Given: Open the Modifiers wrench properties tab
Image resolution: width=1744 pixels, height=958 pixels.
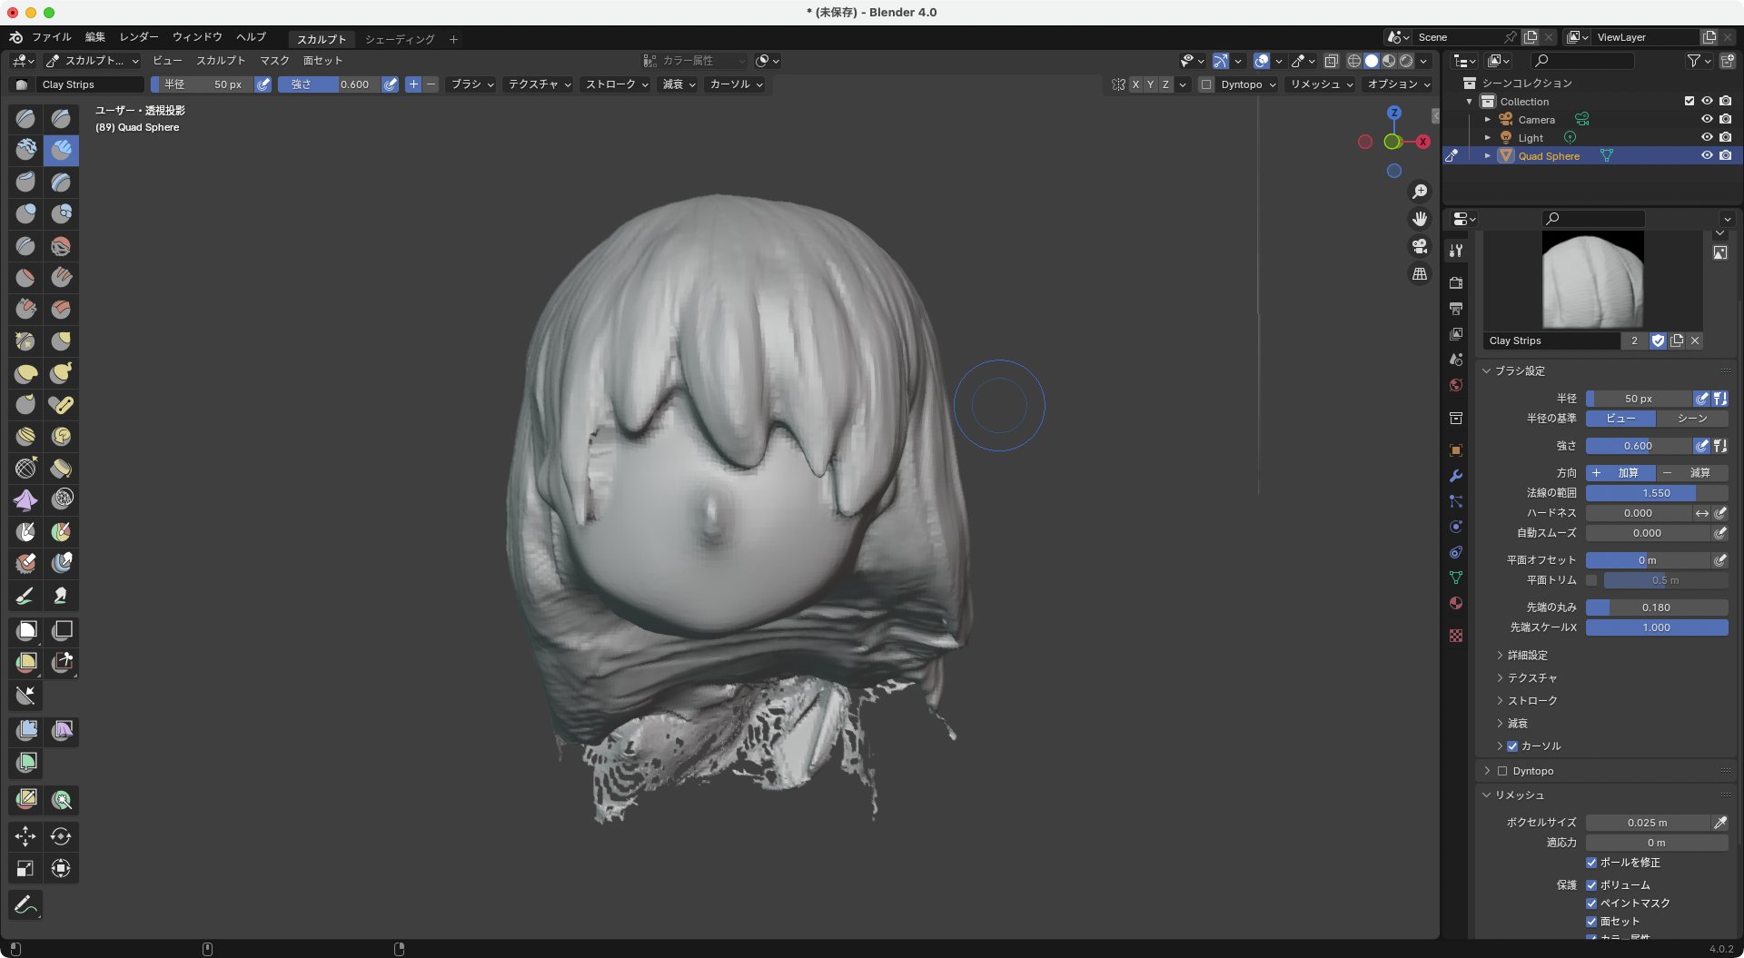Looking at the screenshot, I should [x=1456, y=476].
